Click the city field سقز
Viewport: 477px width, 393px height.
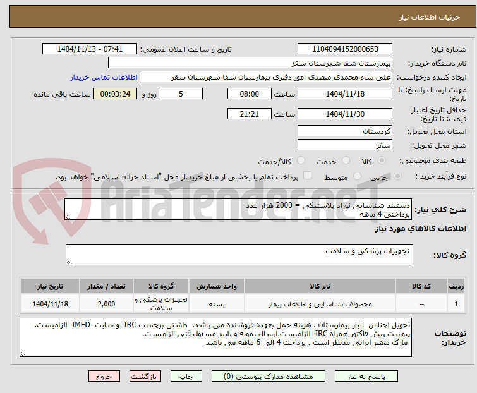[345, 145]
